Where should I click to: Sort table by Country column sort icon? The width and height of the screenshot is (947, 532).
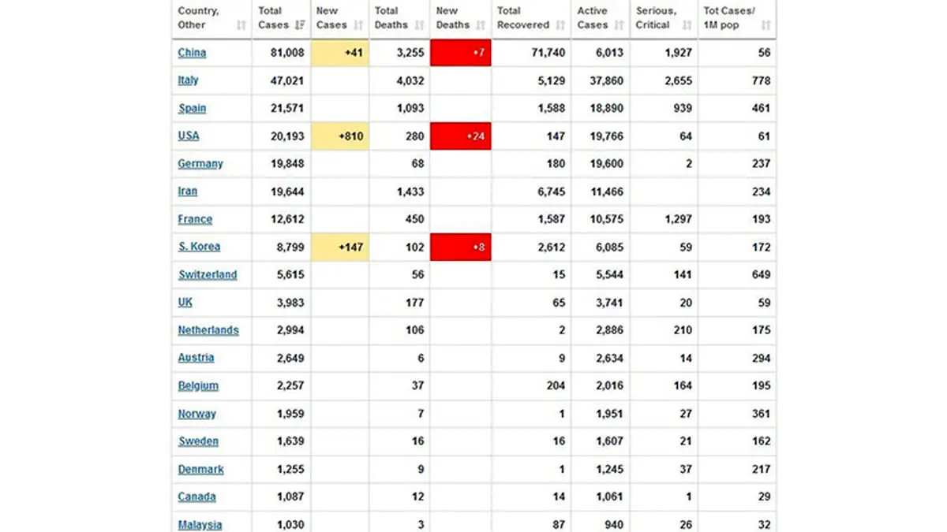[241, 25]
